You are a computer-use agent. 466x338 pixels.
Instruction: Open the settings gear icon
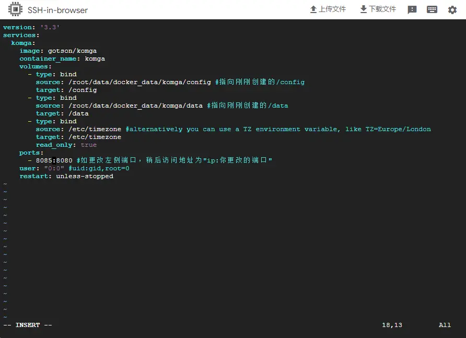click(452, 10)
